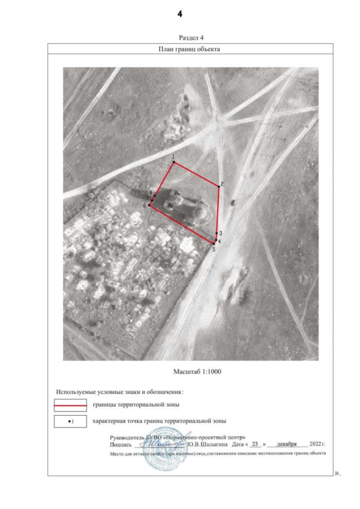Click the characteristic point legend symbol box
Image resolution: width=360 pixels, height=509 pixels.
[x=69, y=421]
